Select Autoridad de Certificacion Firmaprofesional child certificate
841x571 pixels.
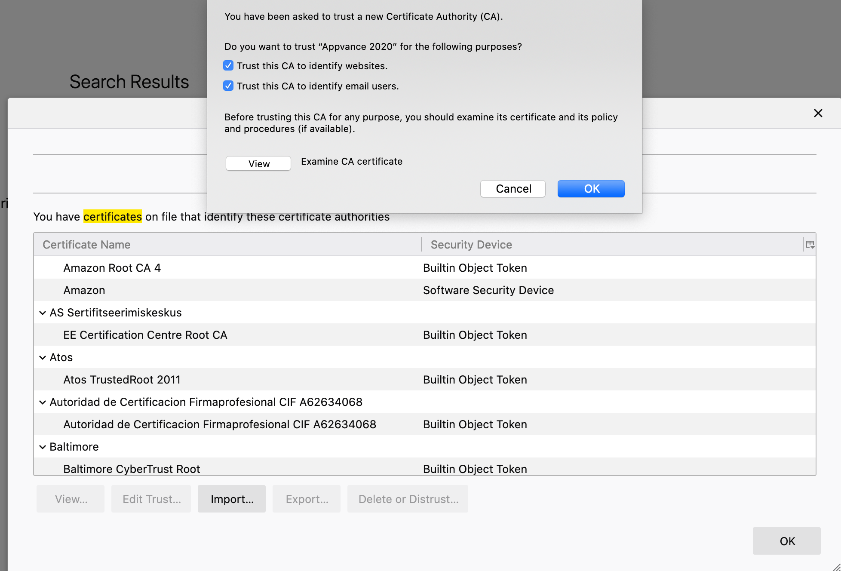point(425,424)
